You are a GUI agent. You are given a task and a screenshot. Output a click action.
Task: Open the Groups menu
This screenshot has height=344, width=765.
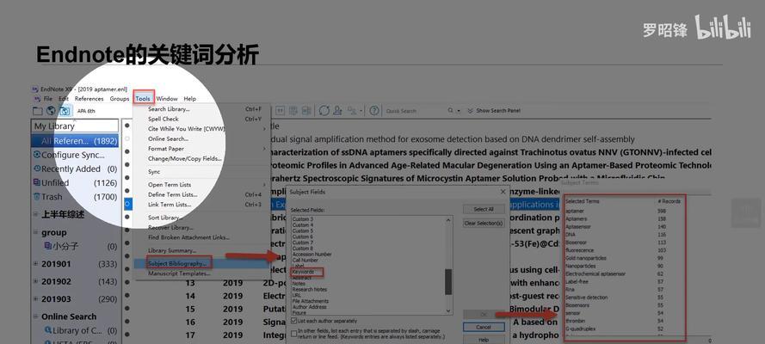click(x=120, y=98)
